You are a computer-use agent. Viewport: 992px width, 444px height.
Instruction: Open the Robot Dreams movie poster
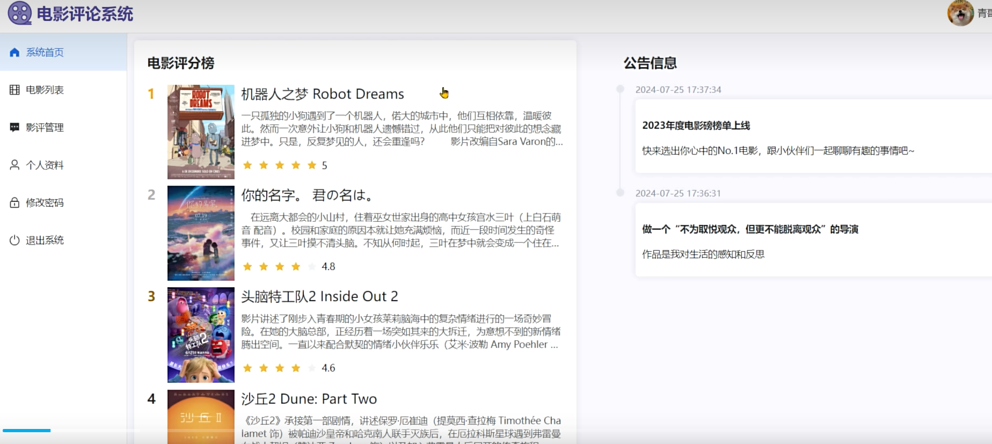click(x=201, y=132)
